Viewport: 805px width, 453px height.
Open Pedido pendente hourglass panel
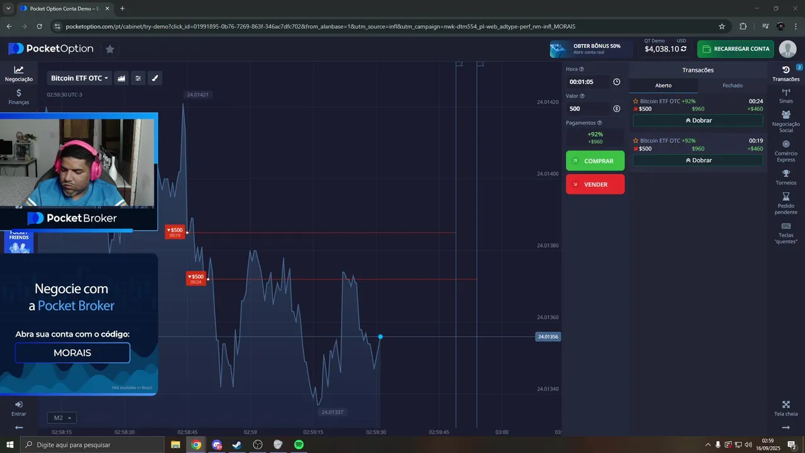click(786, 204)
